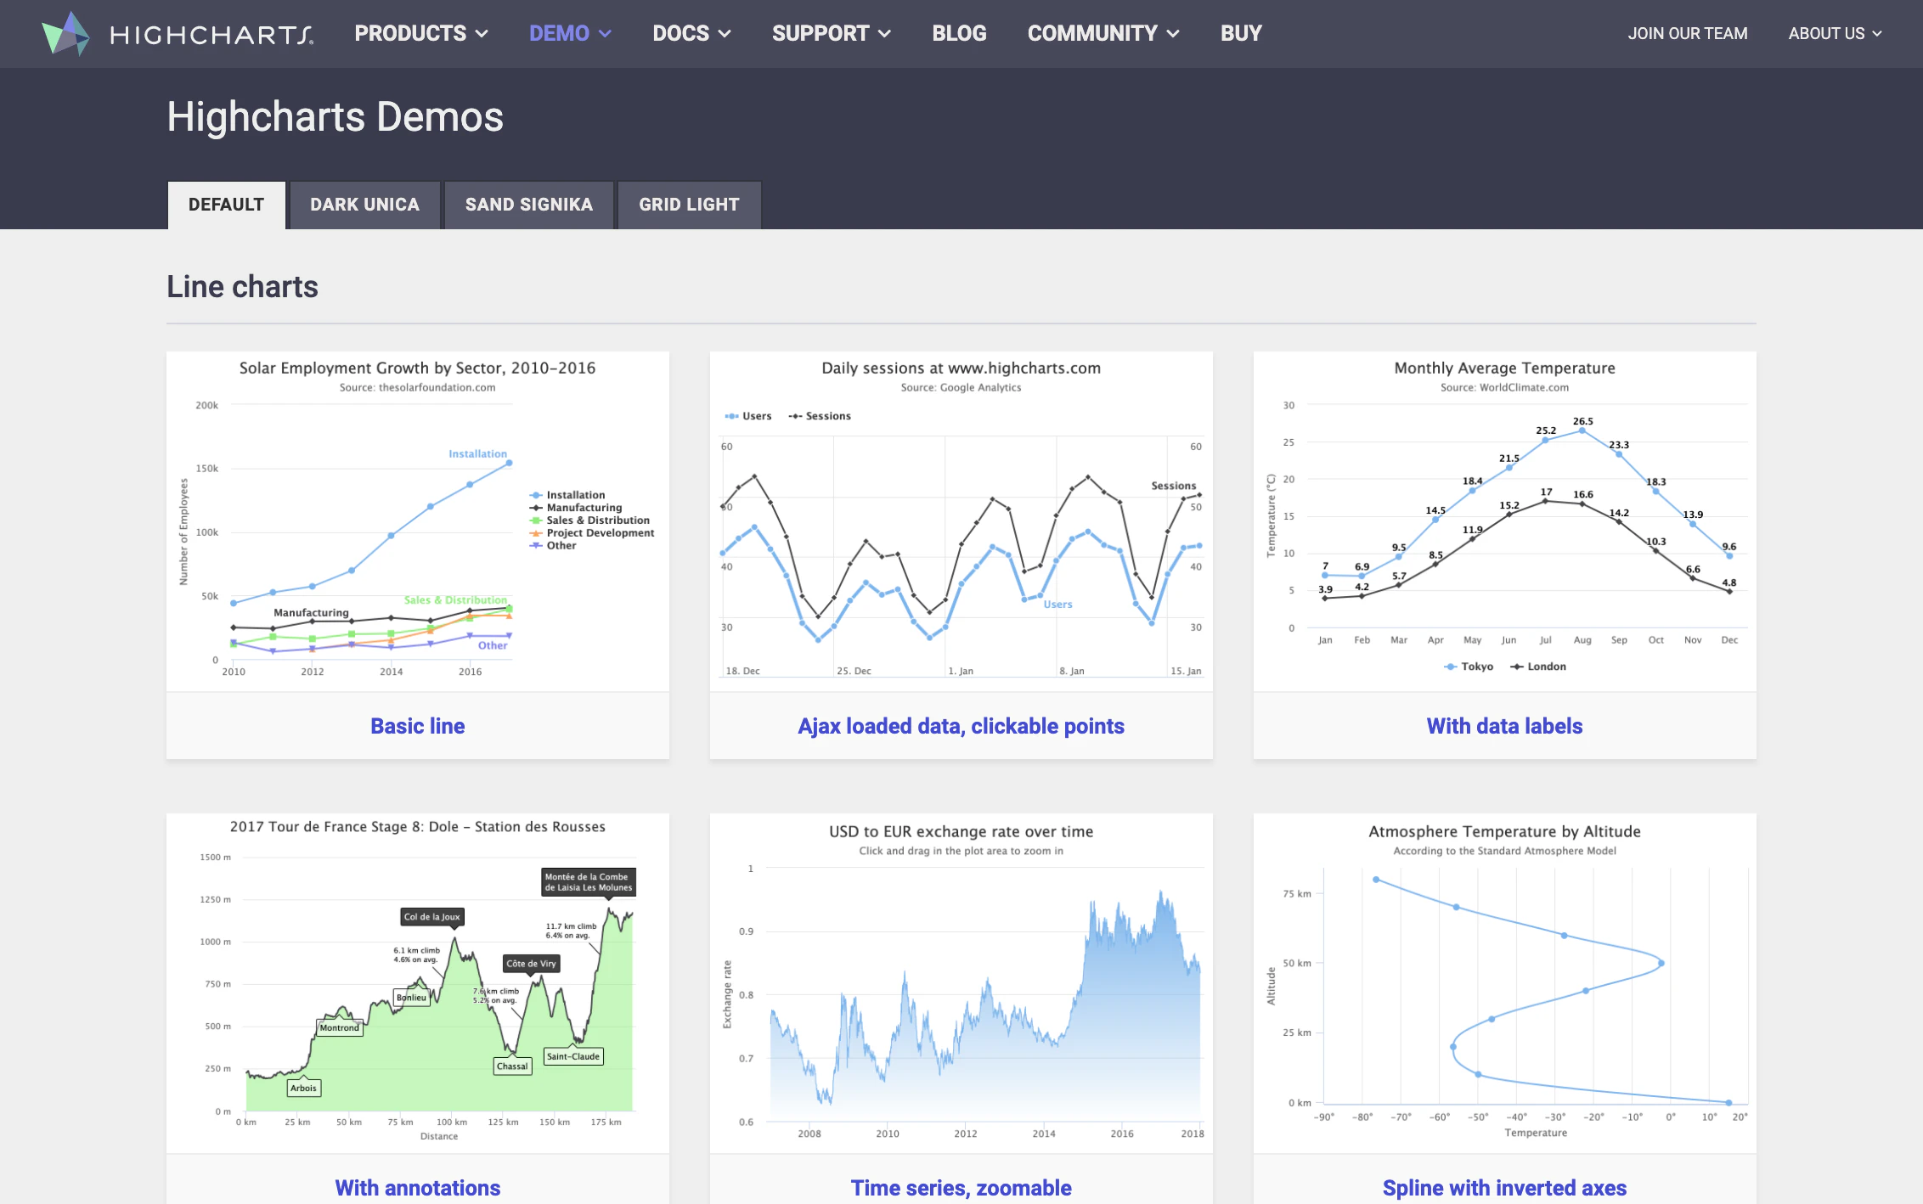Toggle London series in temperature legend
The width and height of the screenshot is (1923, 1204).
1538,667
